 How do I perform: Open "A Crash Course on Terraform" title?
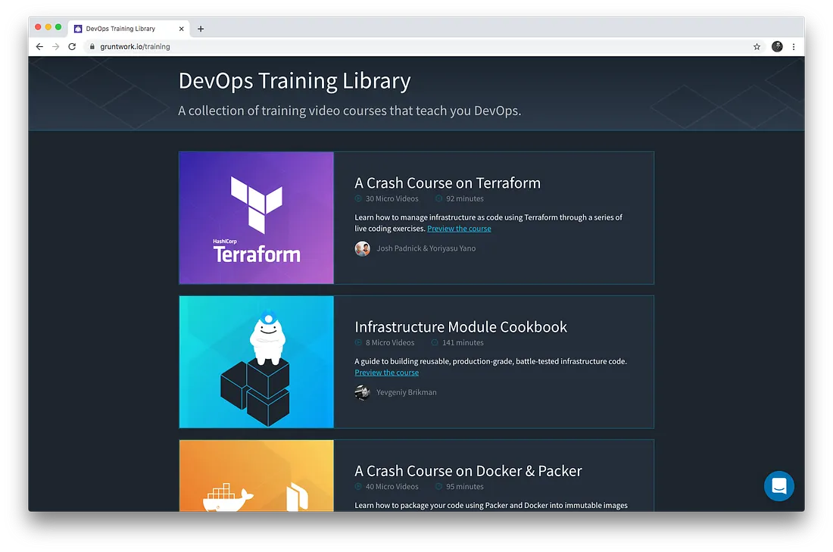point(448,182)
